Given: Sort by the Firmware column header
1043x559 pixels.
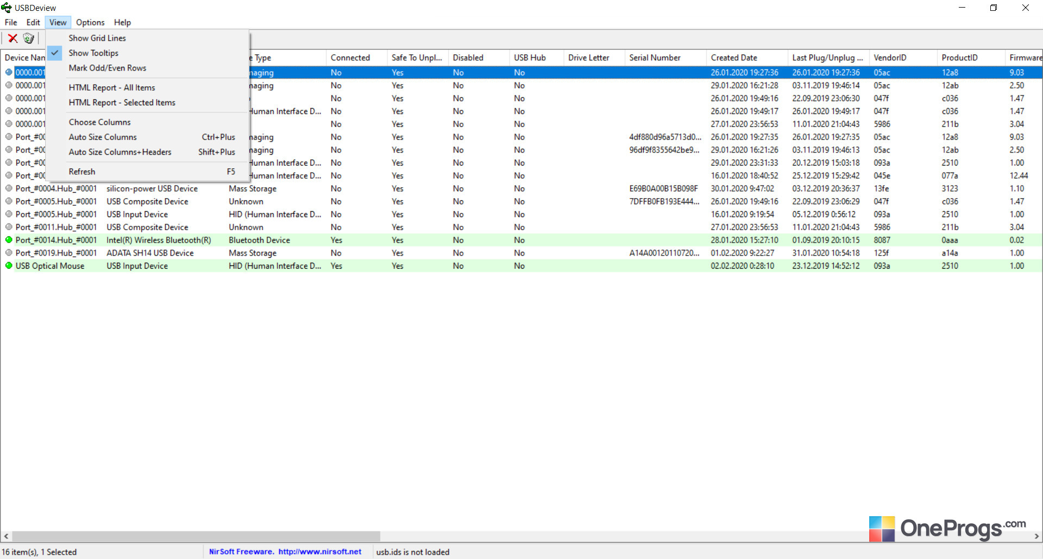Looking at the screenshot, I should (1024, 58).
